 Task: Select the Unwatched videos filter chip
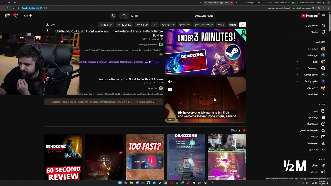coord(204,25)
